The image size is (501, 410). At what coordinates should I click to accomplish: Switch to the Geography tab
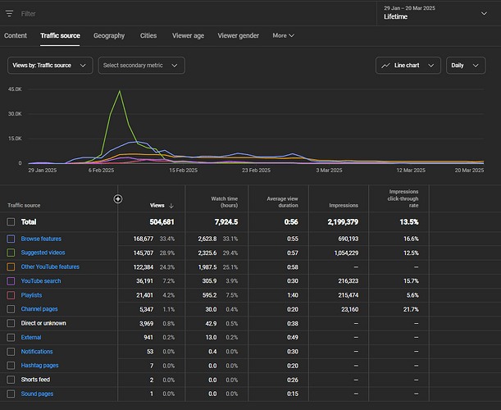pos(109,36)
